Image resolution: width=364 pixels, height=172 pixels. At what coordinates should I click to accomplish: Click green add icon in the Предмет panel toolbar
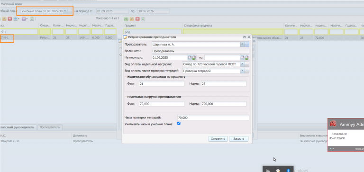(x=126, y=19)
